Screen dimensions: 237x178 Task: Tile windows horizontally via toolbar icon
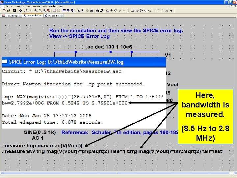tap(64, 11)
